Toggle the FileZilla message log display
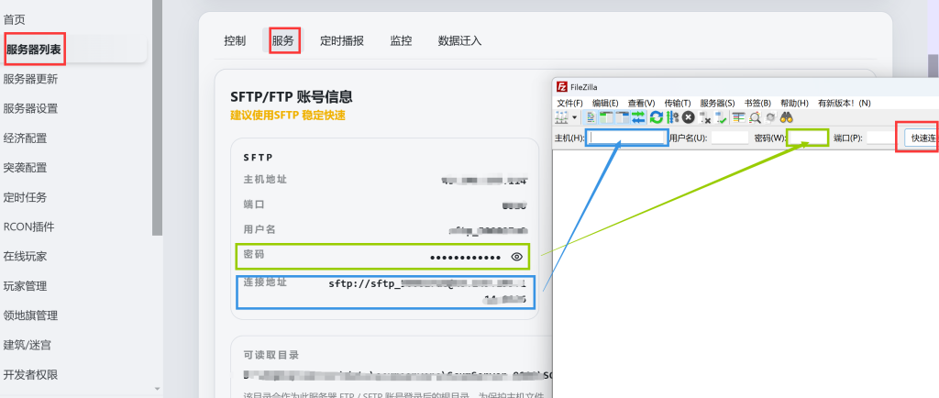This screenshot has height=398, width=939. pos(590,117)
